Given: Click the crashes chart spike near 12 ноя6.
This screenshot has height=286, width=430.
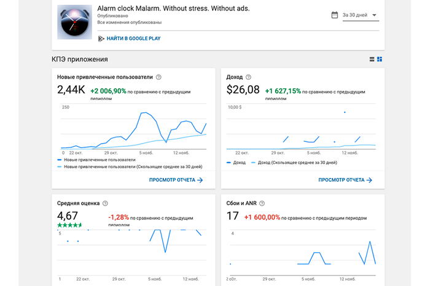Looking at the screenshot, I should [370, 242].
